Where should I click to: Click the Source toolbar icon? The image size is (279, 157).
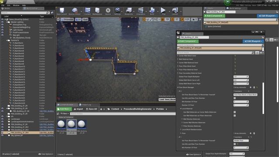108,11
